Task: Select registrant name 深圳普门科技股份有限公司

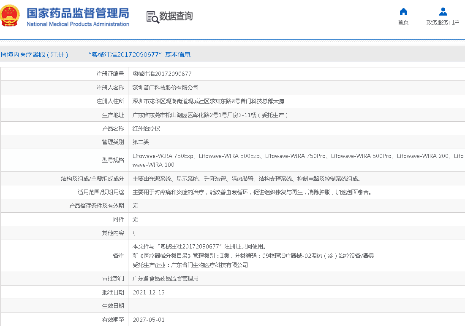Action: coord(166,88)
